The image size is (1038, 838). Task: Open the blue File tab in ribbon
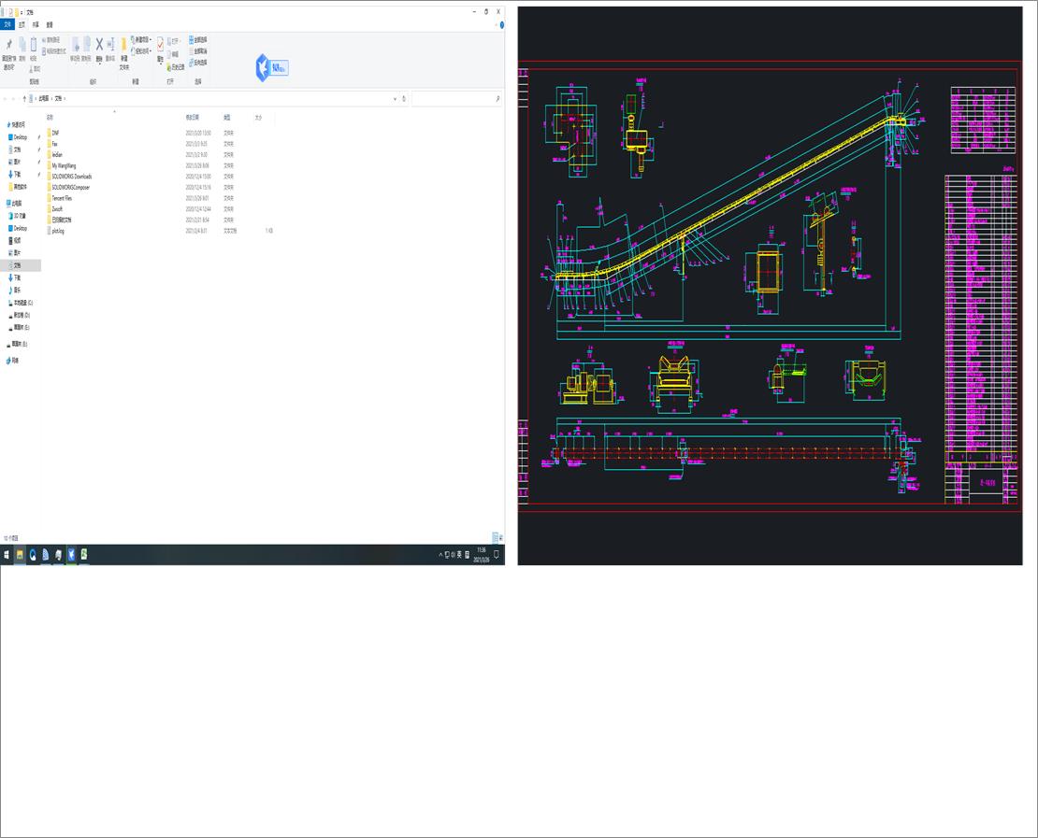(7, 24)
